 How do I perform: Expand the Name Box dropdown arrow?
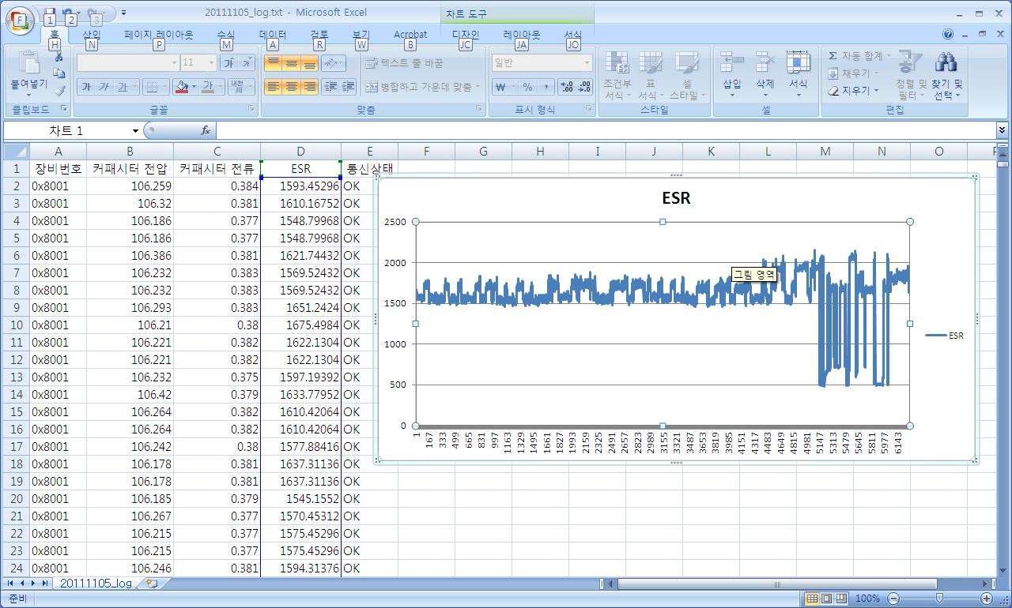[135, 130]
